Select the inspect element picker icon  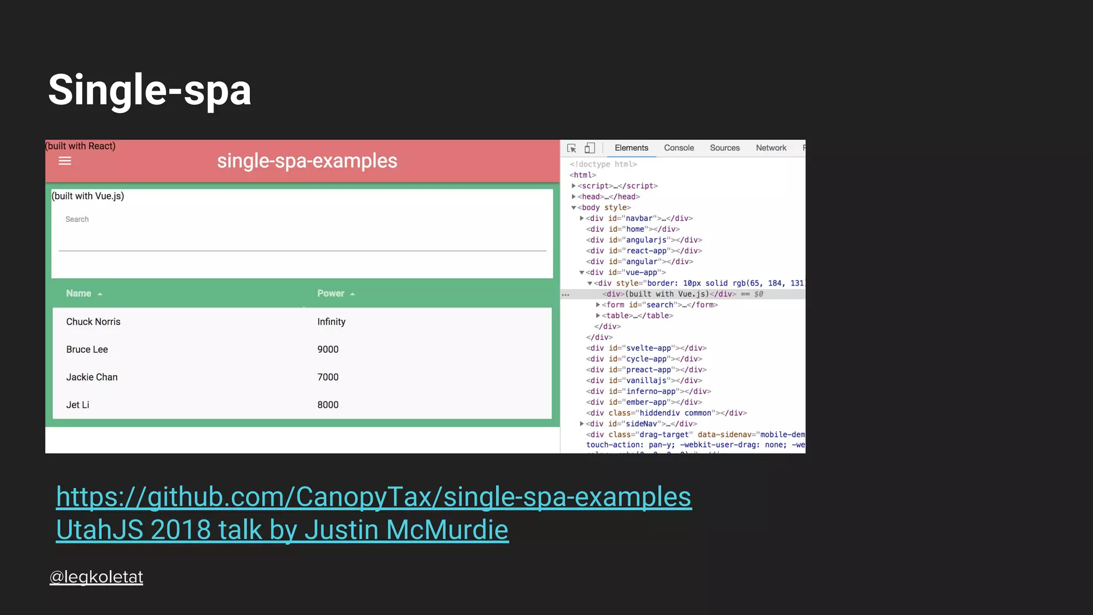[x=572, y=148]
